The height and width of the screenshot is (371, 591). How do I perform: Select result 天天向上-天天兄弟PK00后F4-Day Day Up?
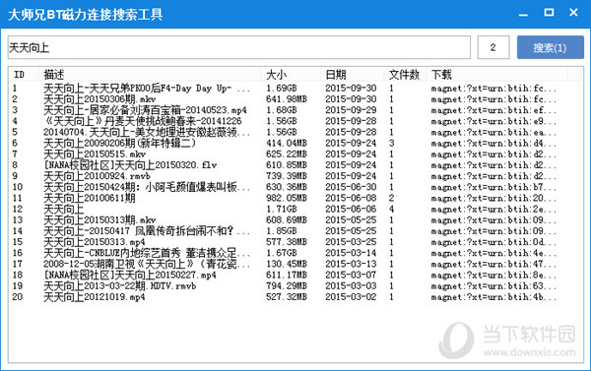147,89
